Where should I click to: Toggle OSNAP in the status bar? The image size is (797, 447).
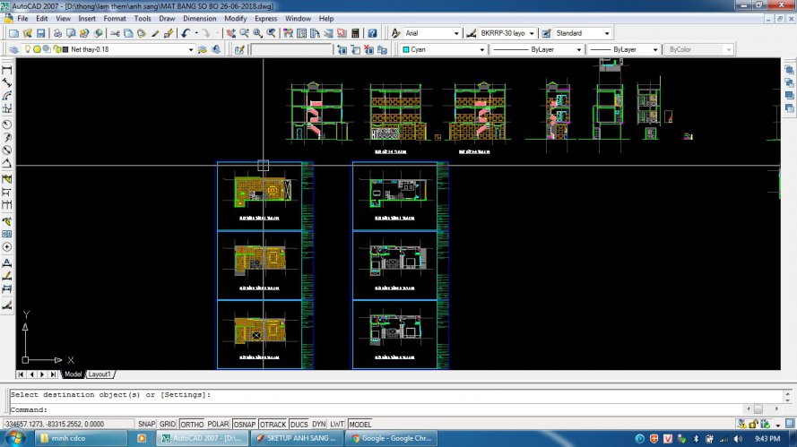244,424
